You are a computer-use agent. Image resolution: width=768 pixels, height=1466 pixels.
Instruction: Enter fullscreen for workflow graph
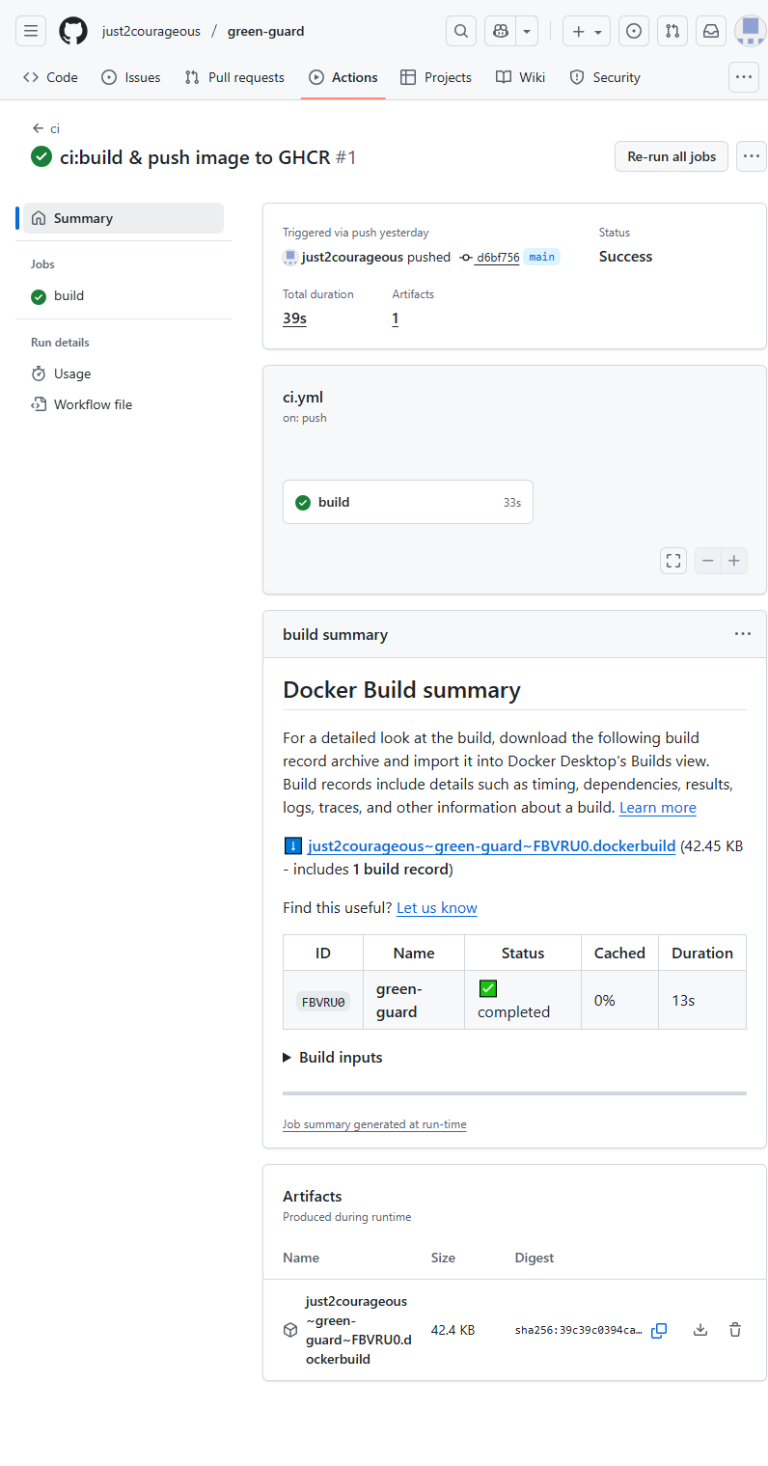tap(673, 561)
